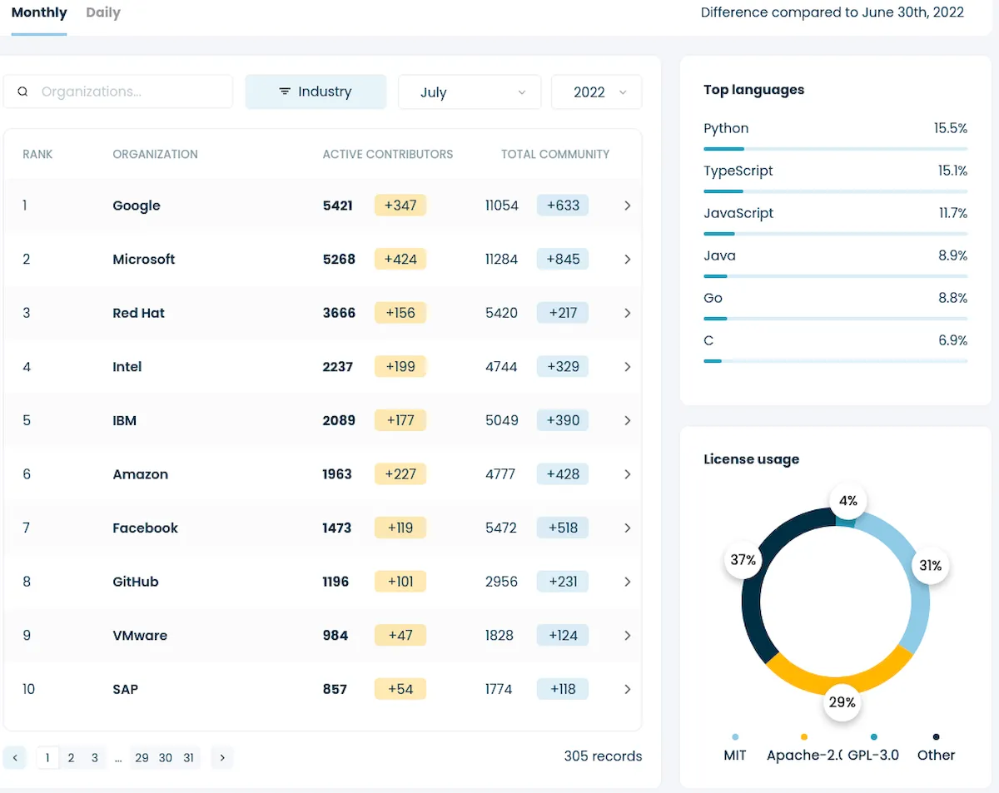999x793 pixels.
Task: Click the TypeScript language progress bar
Action: click(835, 191)
